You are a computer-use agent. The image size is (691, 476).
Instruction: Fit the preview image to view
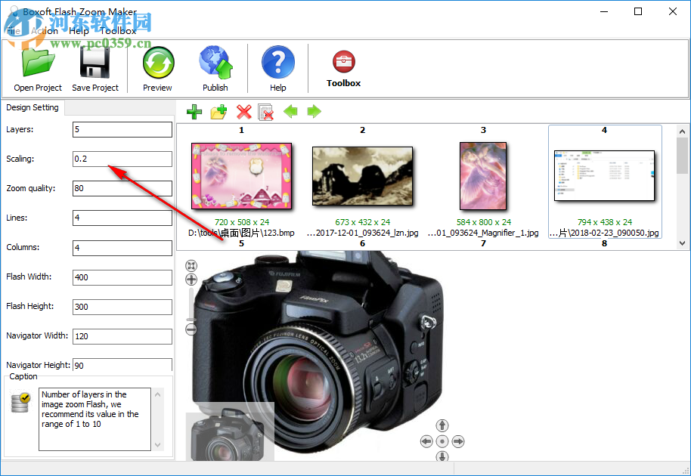point(191,265)
